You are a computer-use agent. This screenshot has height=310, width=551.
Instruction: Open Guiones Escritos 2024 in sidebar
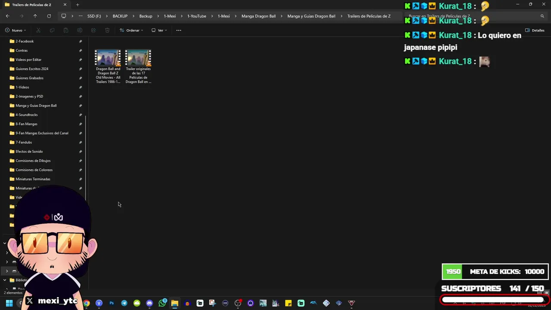[32, 69]
